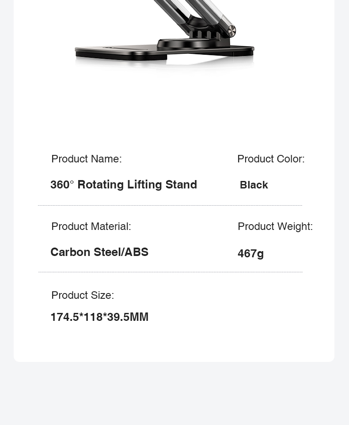This screenshot has width=349, height=425.
Task: Click the "Product Material:" label
Action: point(91,226)
